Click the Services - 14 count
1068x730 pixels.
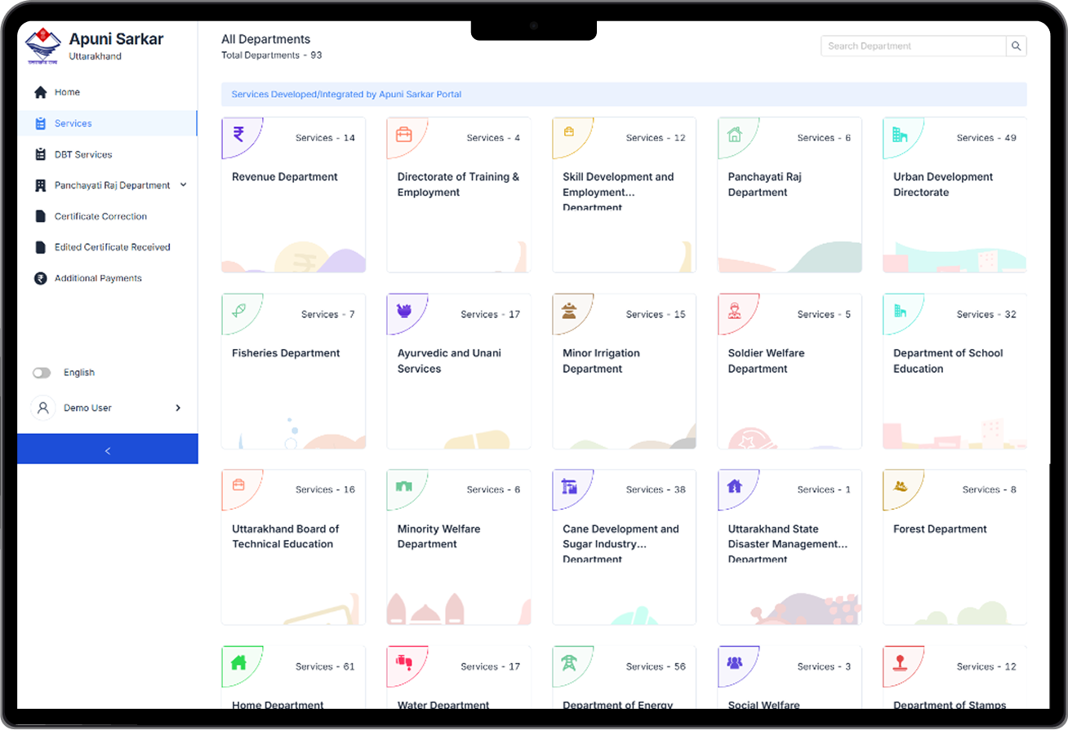325,138
